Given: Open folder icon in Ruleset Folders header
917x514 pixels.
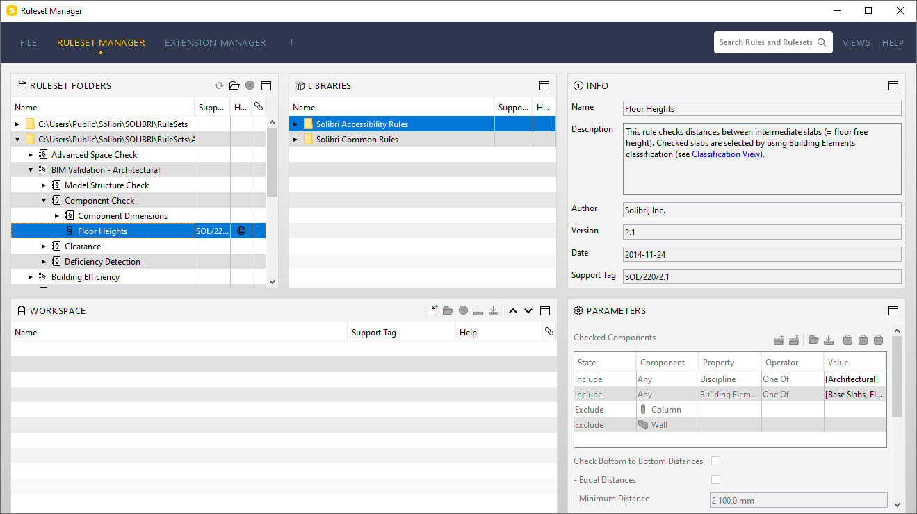Looking at the screenshot, I should click(x=234, y=85).
